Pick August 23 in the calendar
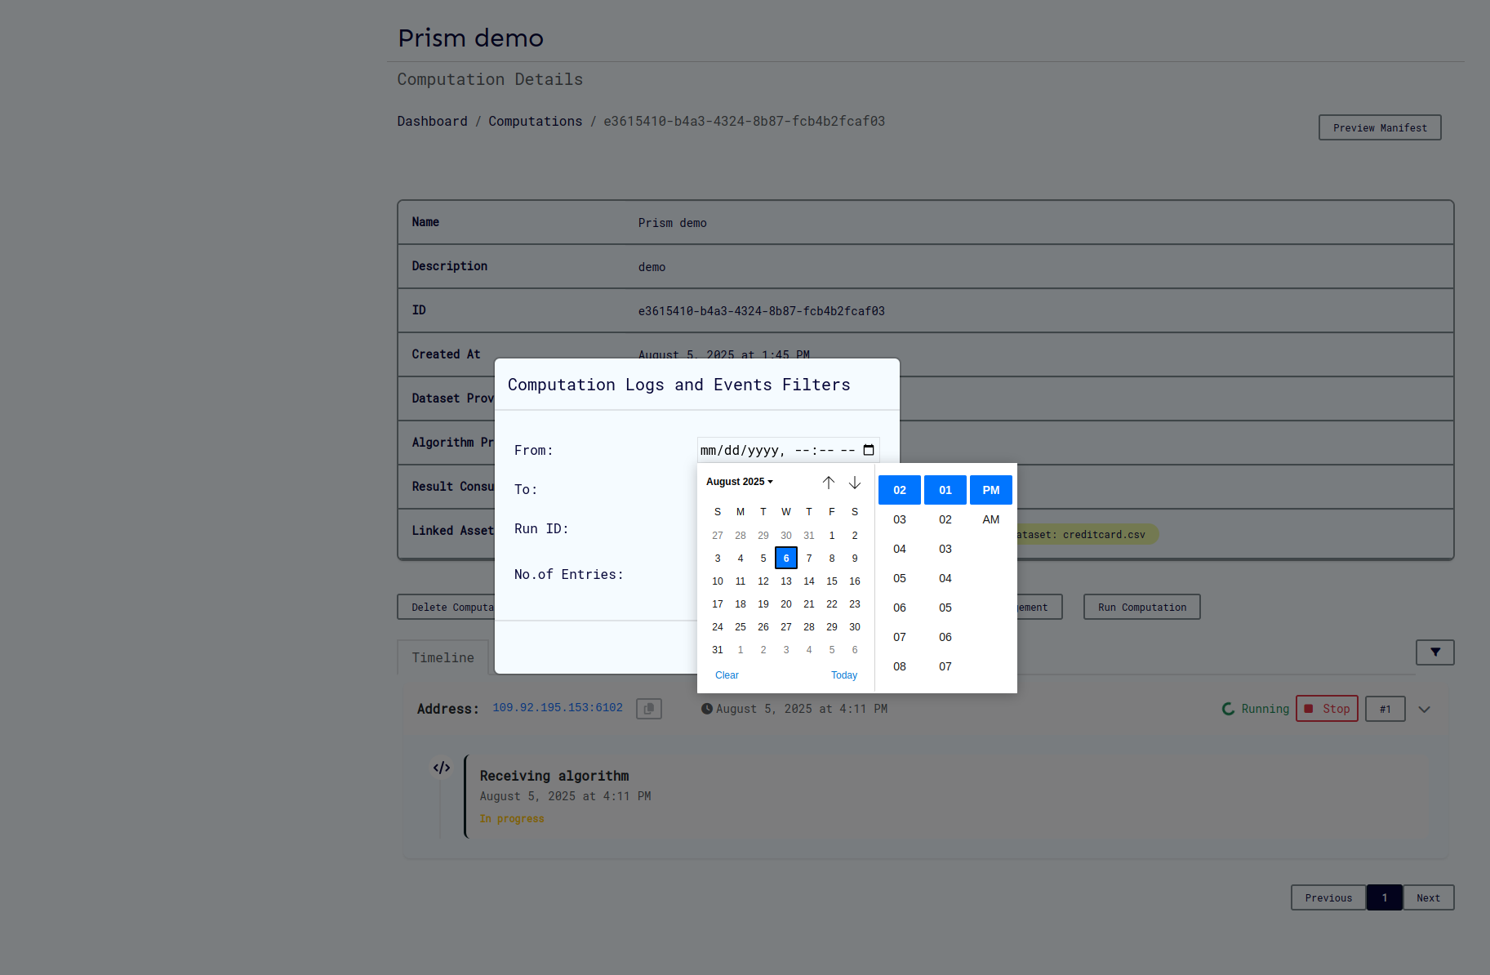The width and height of the screenshot is (1490, 975). pos(855,604)
